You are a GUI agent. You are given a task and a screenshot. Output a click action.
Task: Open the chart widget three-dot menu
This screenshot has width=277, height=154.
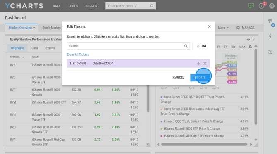click(253, 39)
